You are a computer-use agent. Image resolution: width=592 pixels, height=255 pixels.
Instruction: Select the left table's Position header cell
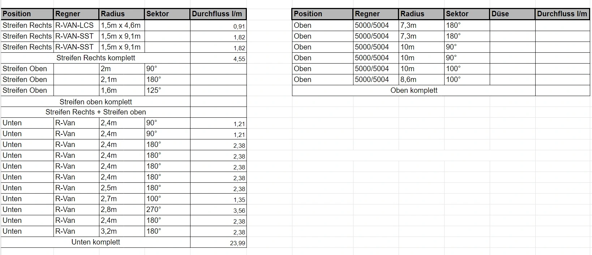[27, 14]
